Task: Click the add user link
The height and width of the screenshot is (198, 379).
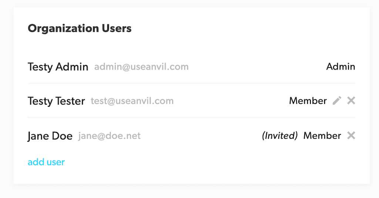Action: point(46,162)
